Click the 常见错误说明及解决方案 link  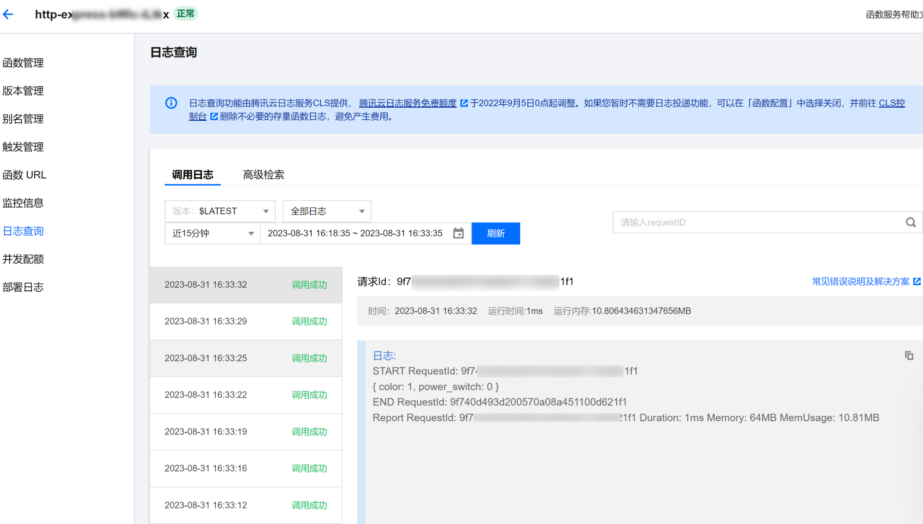tap(860, 281)
